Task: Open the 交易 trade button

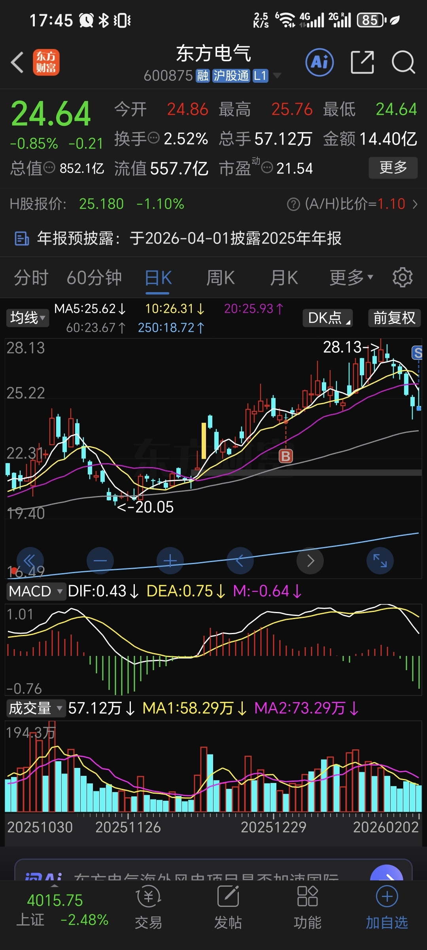Action: (x=149, y=908)
